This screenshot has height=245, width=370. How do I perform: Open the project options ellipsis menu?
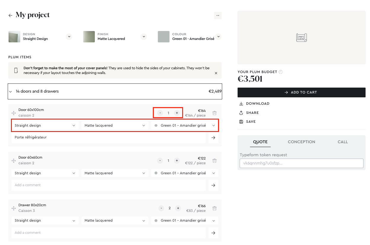[x=218, y=16]
